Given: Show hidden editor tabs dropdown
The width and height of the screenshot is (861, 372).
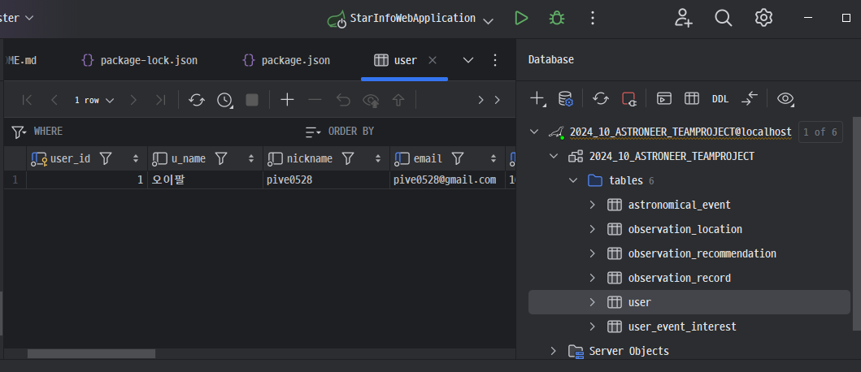Looking at the screenshot, I should tap(467, 60).
